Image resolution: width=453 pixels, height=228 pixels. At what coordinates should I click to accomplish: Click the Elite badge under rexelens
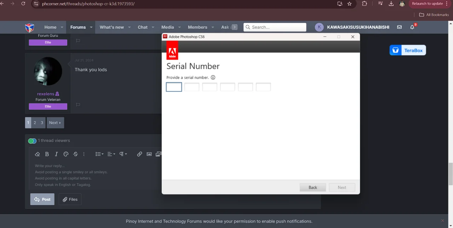click(x=48, y=107)
